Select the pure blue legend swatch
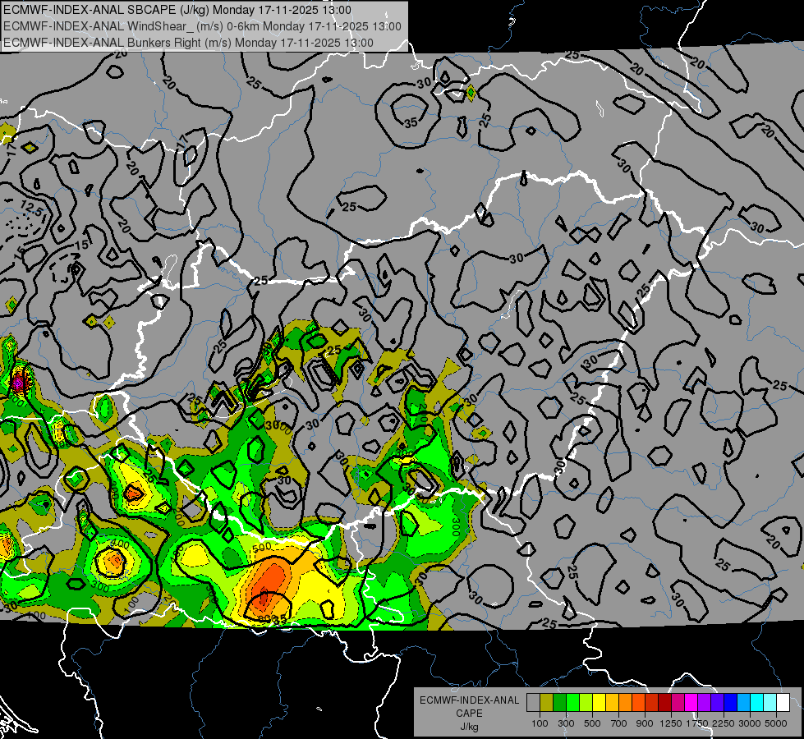This screenshot has height=739, width=804. click(x=730, y=703)
